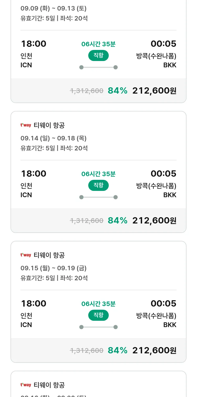Open the 09.15 (월) ~ 09.19 (금) date range
The width and height of the screenshot is (197, 397).
(54, 268)
